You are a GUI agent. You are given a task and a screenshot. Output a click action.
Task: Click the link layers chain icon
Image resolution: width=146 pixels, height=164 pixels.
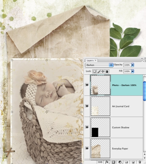click(100, 162)
